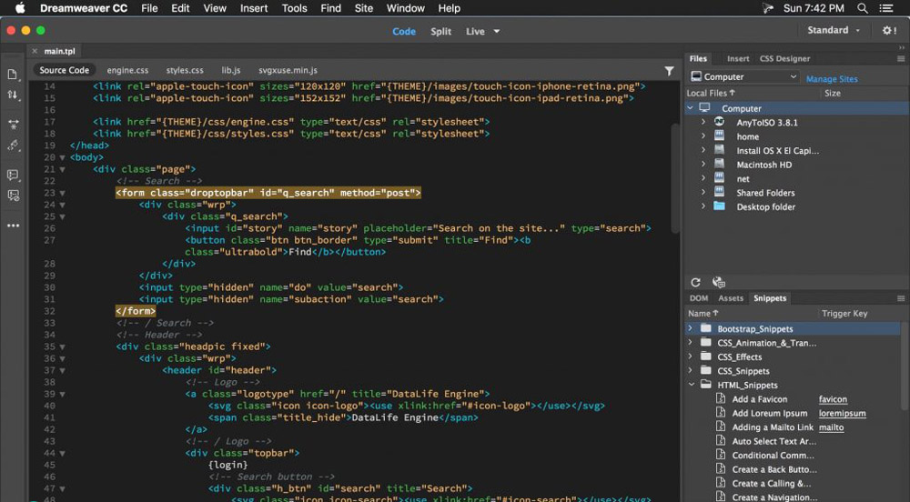This screenshot has width=910, height=502.
Task: Open the Live view options dropdown arrow
Action: point(497,31)
